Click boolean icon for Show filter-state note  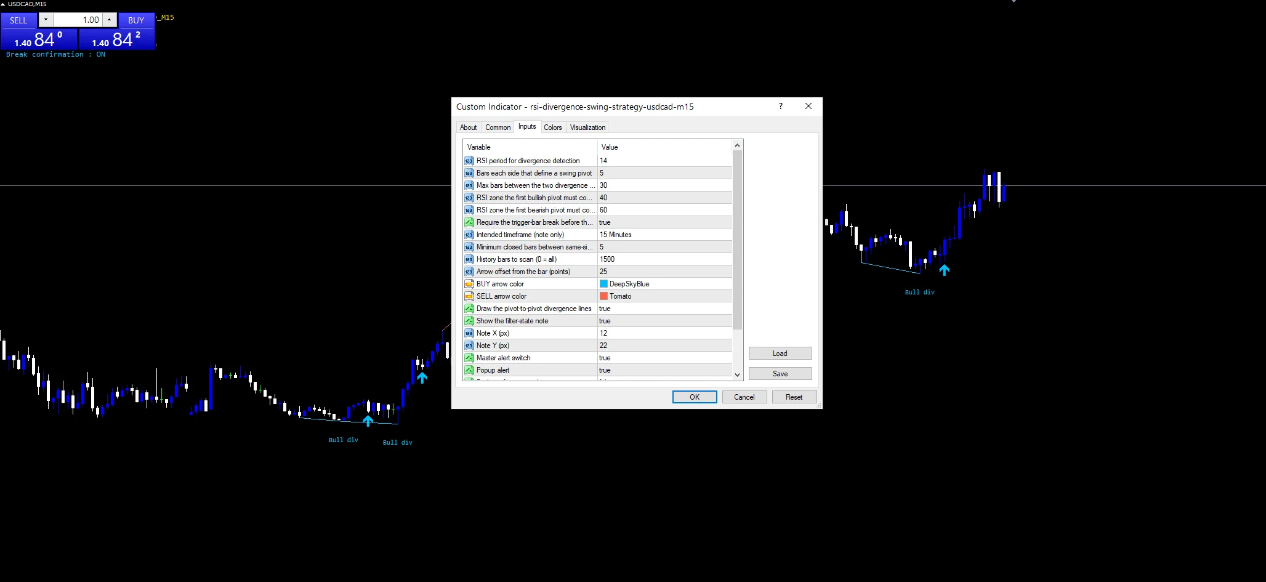click(x=469, y=321)
